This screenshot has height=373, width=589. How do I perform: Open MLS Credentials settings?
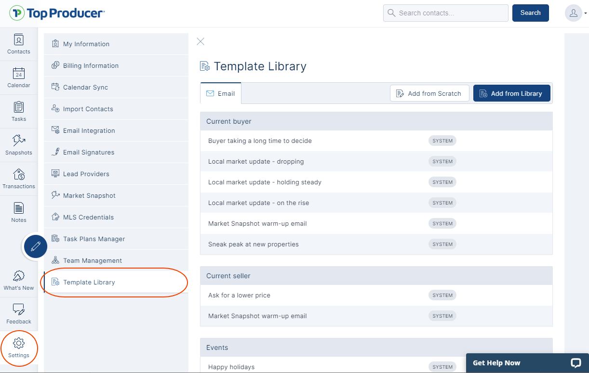(x=116, y=217)
